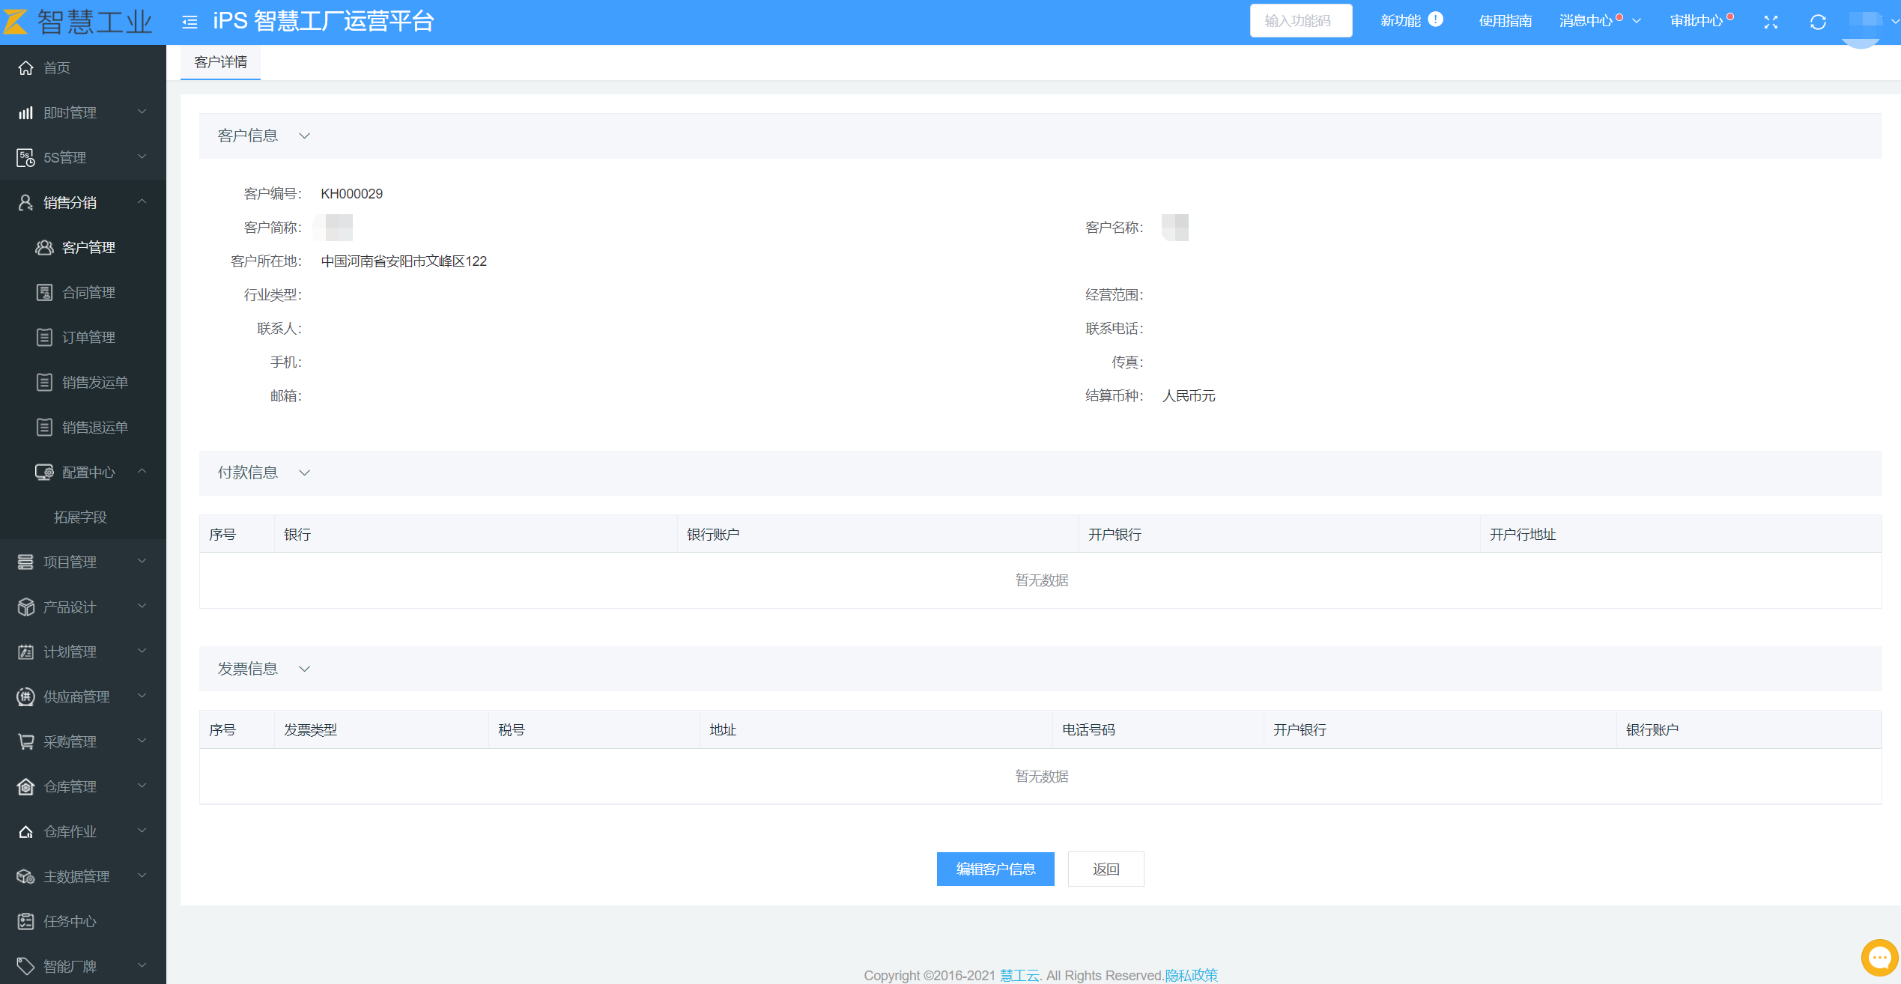Click the refresh icon in header
The width and height of the screenshot is (1901, 984).
(1818, 22)
